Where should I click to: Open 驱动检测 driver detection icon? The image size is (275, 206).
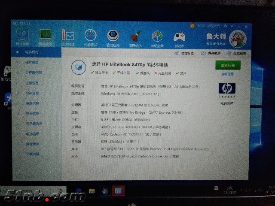(113, 38)
